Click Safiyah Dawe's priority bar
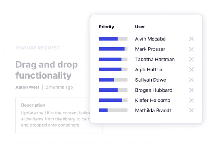The height and width of the screenshot is (144, 219). coord(113,80)
